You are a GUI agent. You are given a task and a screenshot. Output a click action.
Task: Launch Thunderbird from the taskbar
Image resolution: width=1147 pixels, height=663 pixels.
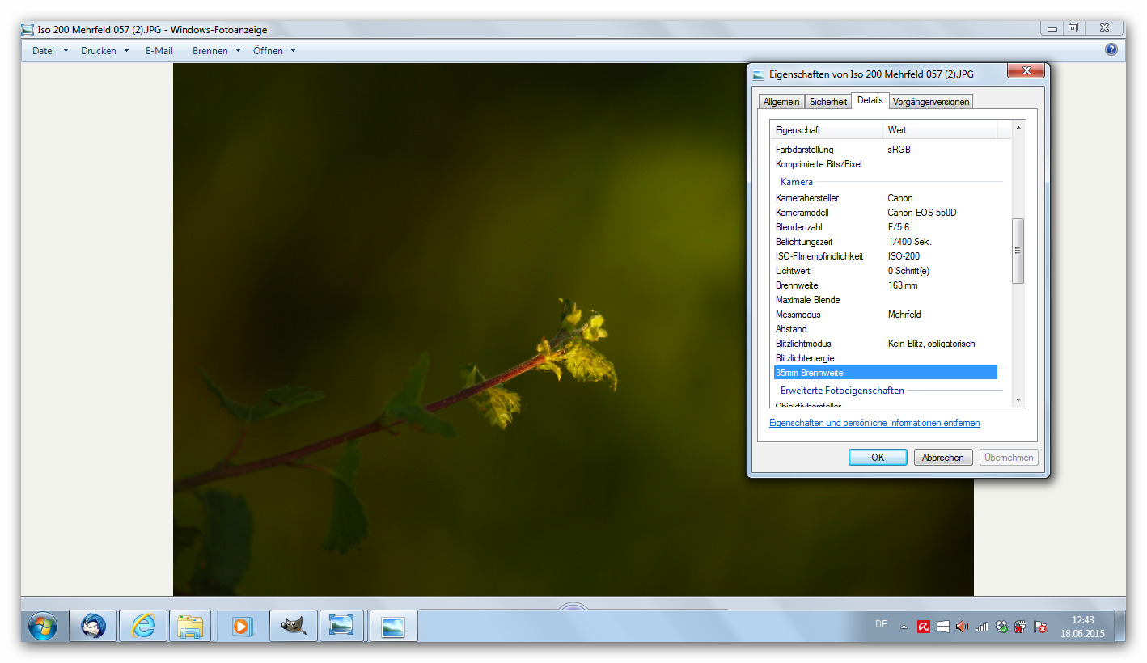(x=93, y=626)
